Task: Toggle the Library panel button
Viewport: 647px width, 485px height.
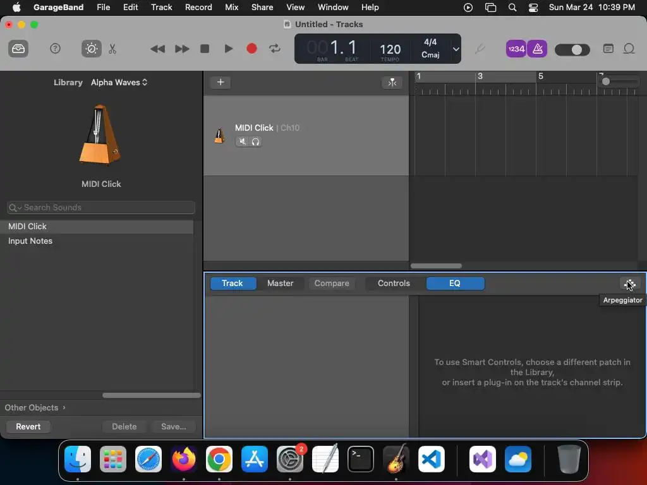Action: (18, 49)
